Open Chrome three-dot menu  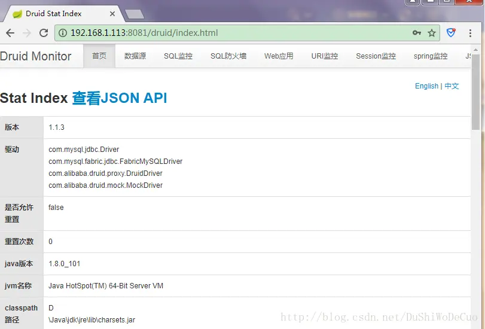(x=470, y=33)
